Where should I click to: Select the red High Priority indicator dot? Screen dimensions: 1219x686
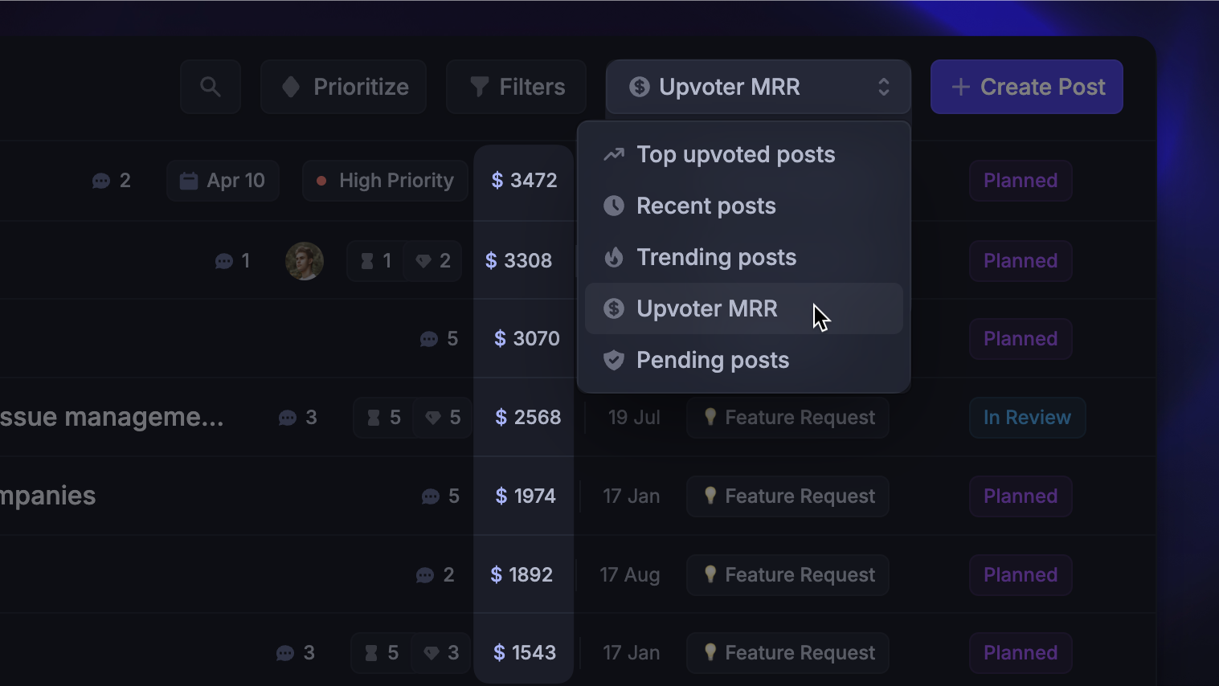[321, 181]
